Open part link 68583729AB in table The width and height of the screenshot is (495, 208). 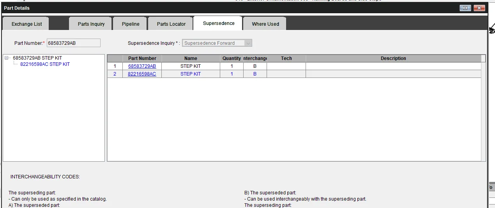coord(142,66)
